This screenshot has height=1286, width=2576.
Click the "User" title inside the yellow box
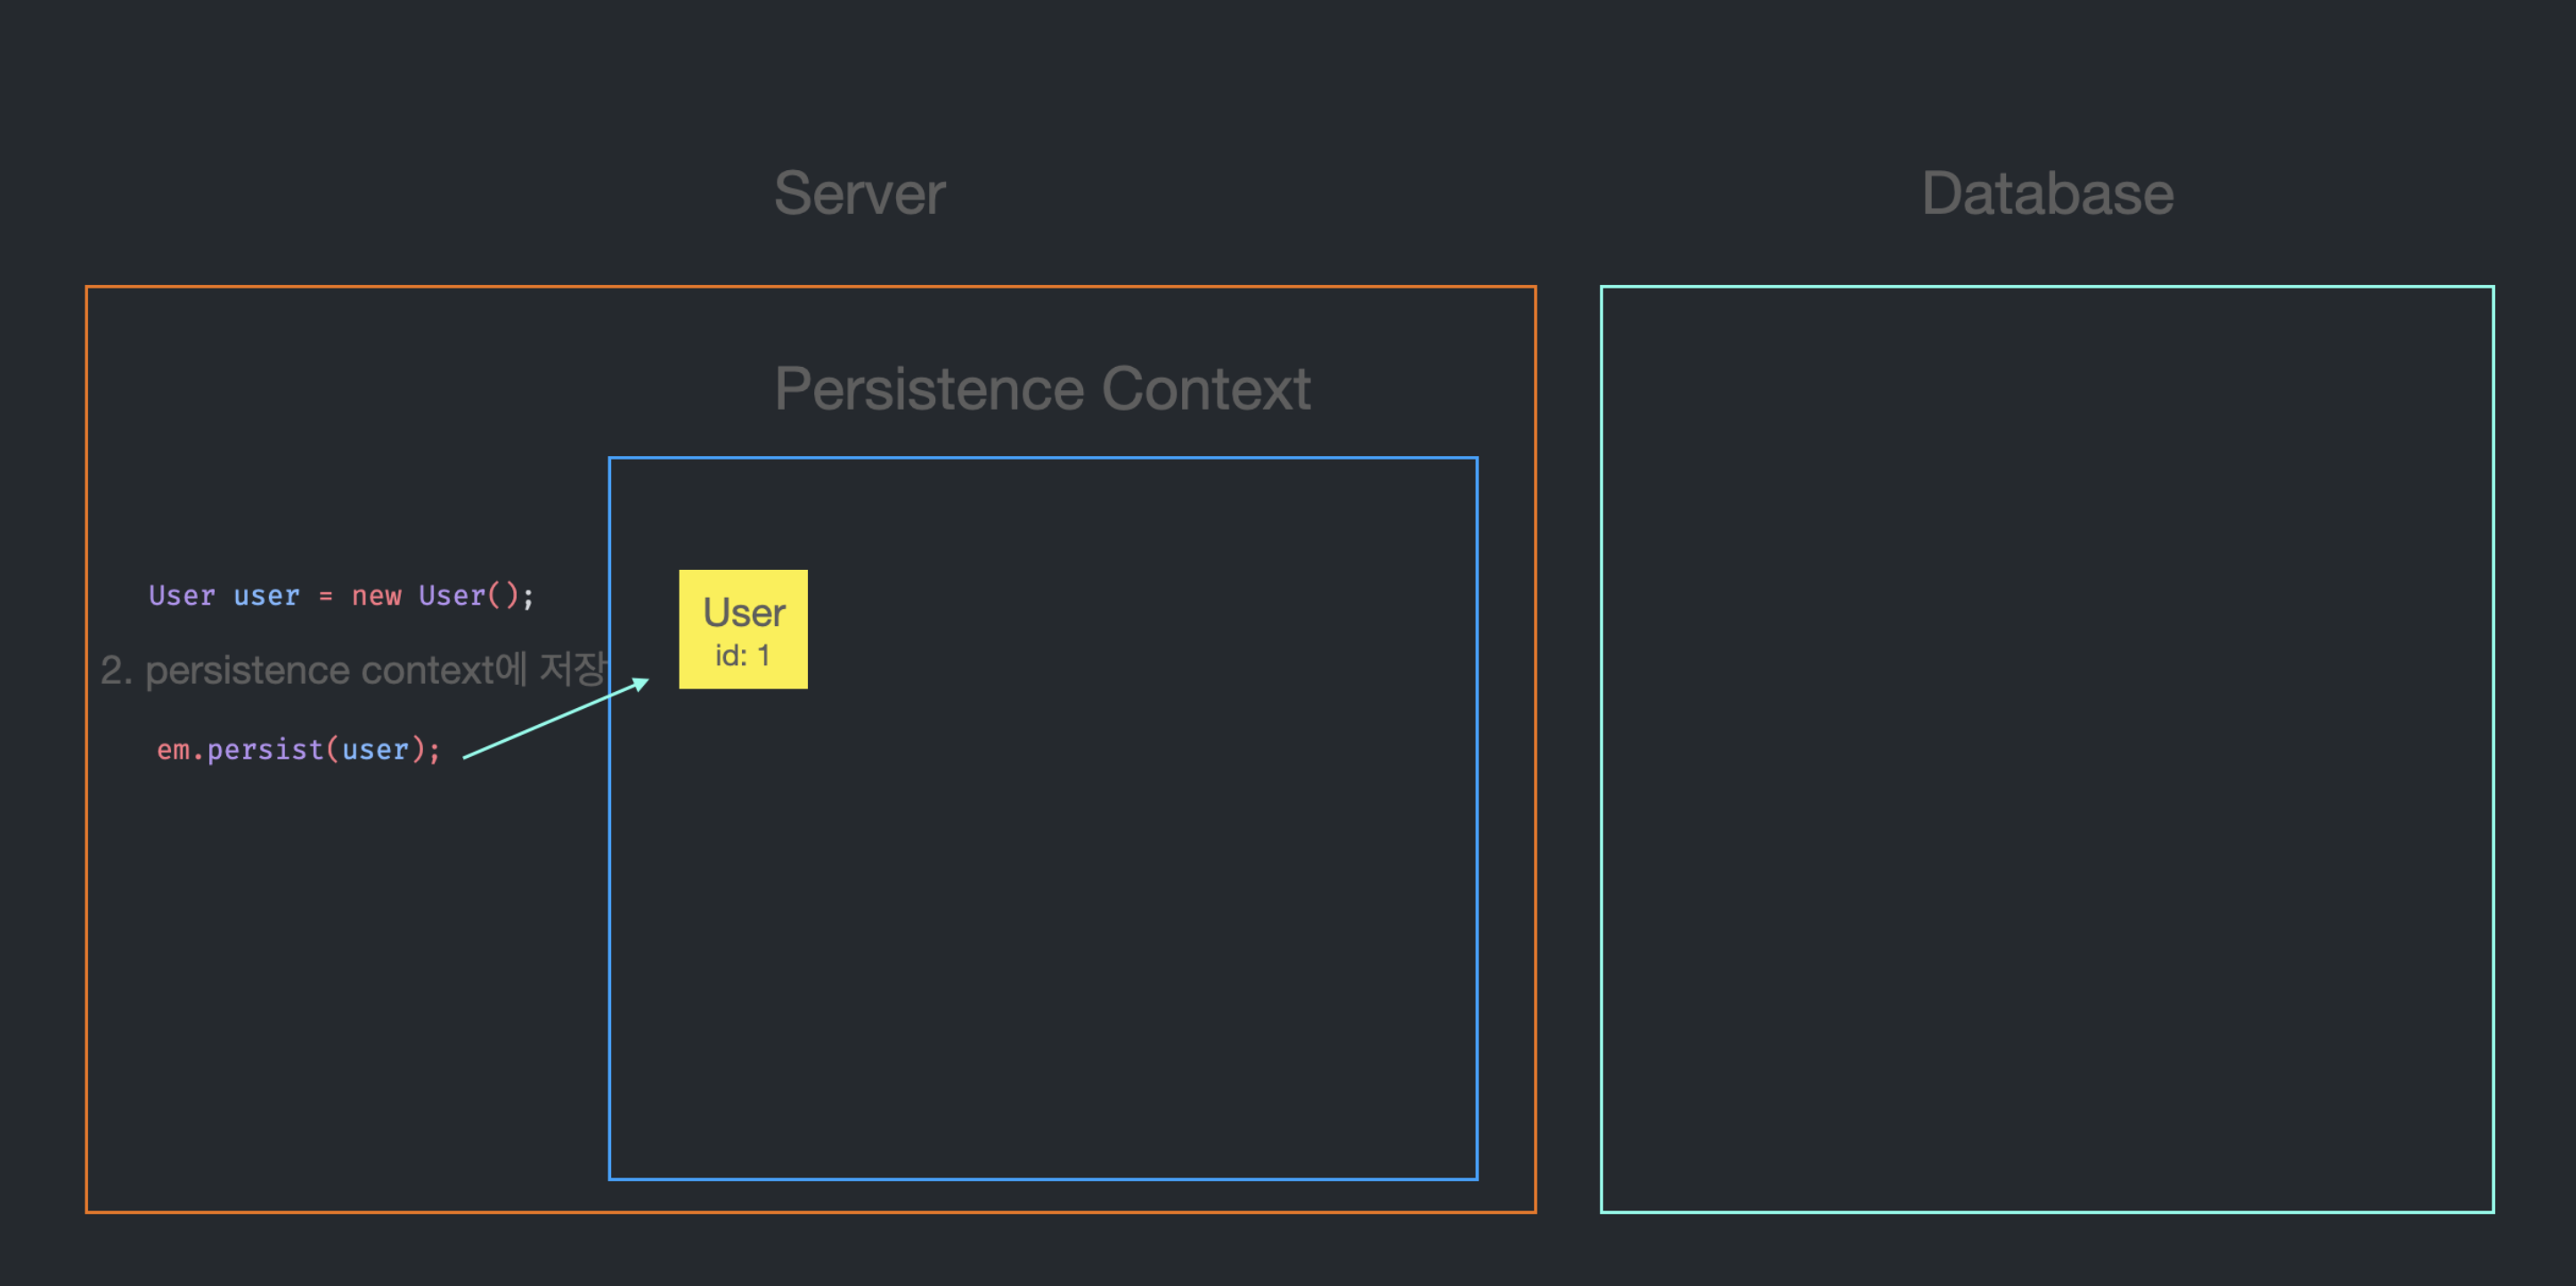click(744, 612)
